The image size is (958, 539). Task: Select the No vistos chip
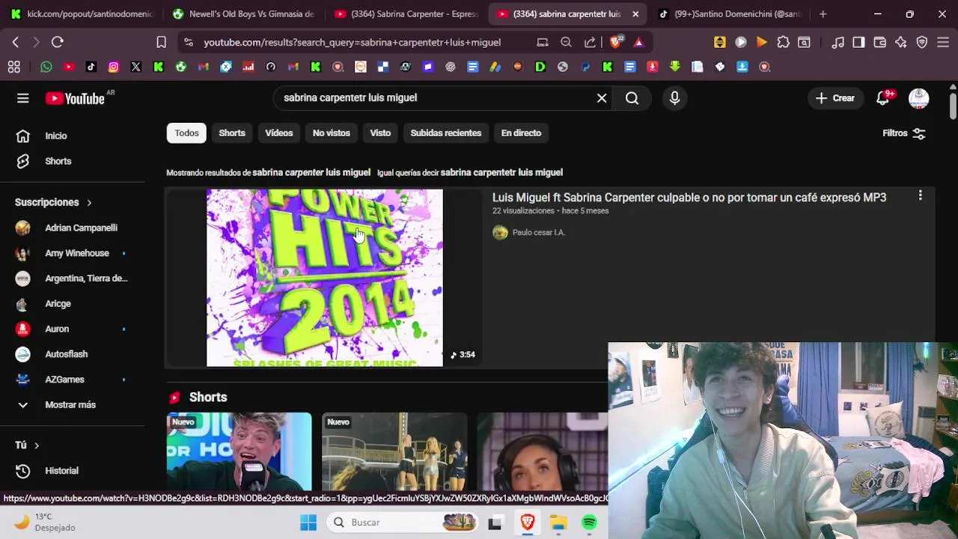[x=332, y=133]
